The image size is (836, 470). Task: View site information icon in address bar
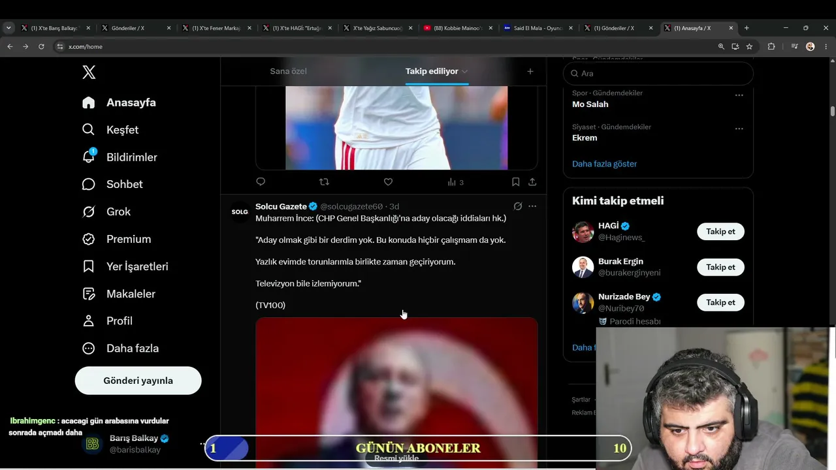point(60,46)
